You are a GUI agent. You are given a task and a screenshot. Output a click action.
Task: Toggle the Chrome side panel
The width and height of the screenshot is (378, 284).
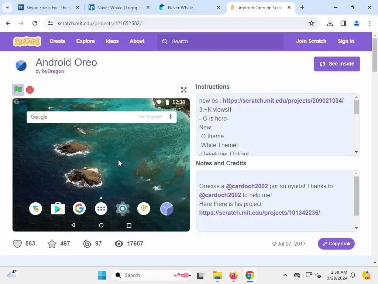(343, 23)
